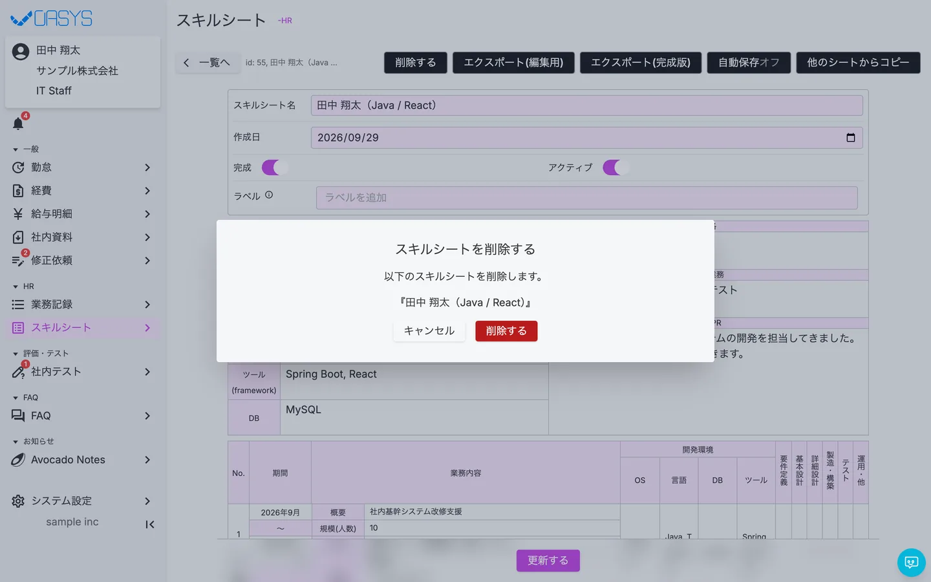Image resolution: width=931 pixels, height=582 pixels.
Task: Click the エクスポート(編集用) button
Action: pyautogui.click(x=513, y=63)
